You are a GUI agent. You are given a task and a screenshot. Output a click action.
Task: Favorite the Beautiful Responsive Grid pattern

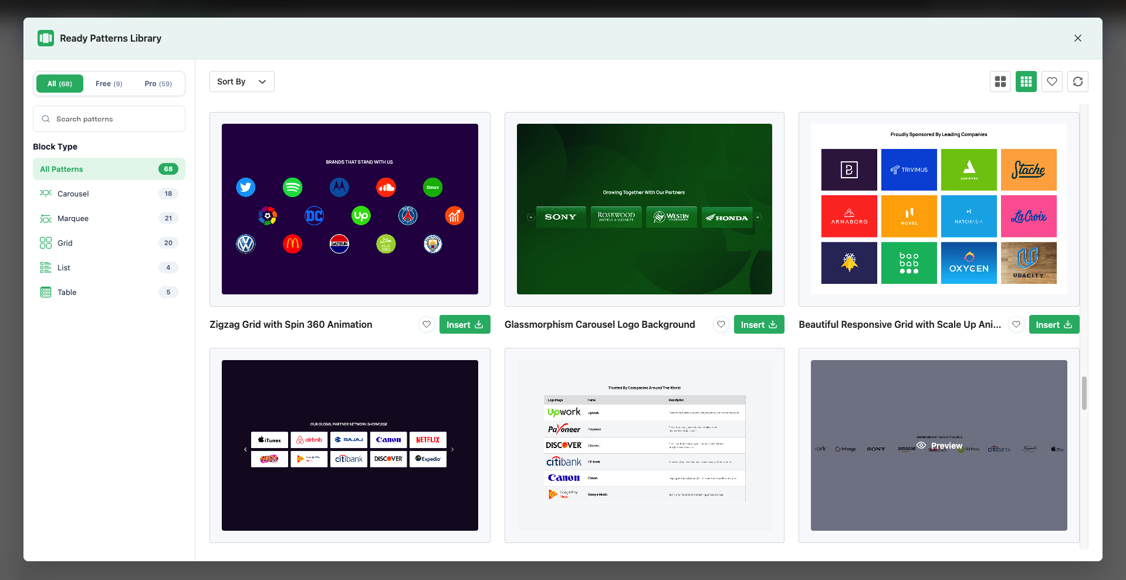tap(1016, 324)
